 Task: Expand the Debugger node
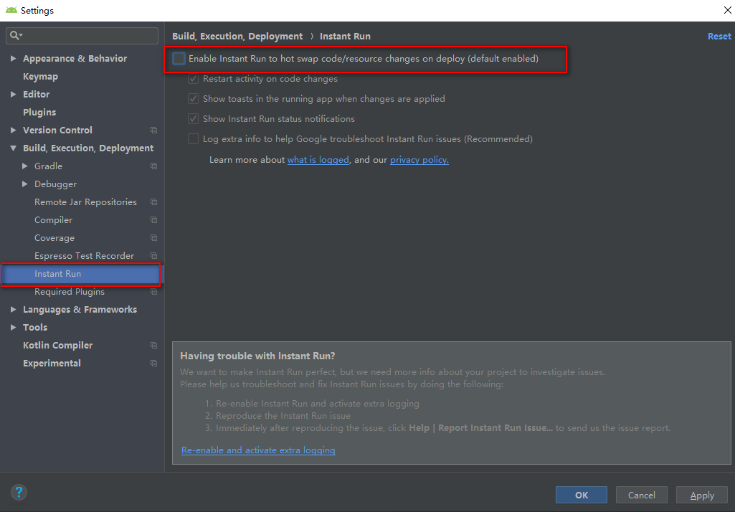coord(25,184)
